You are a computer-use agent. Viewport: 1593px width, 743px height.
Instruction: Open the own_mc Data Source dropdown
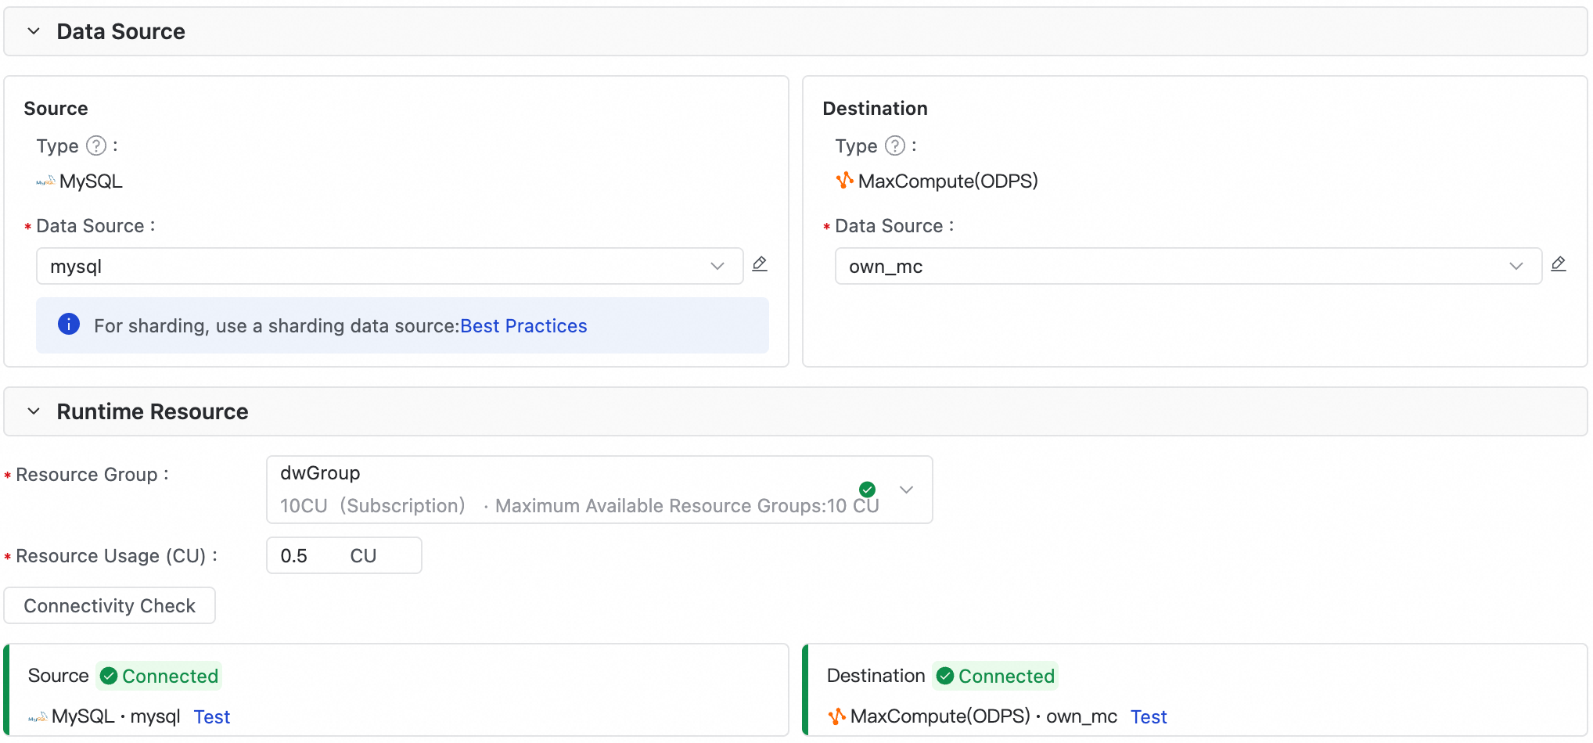click(x=1188, y=266)
